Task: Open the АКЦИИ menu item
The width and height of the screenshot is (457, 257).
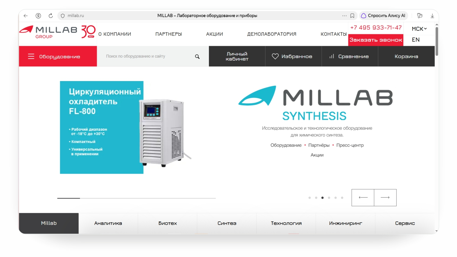Action: pos(214,34)
